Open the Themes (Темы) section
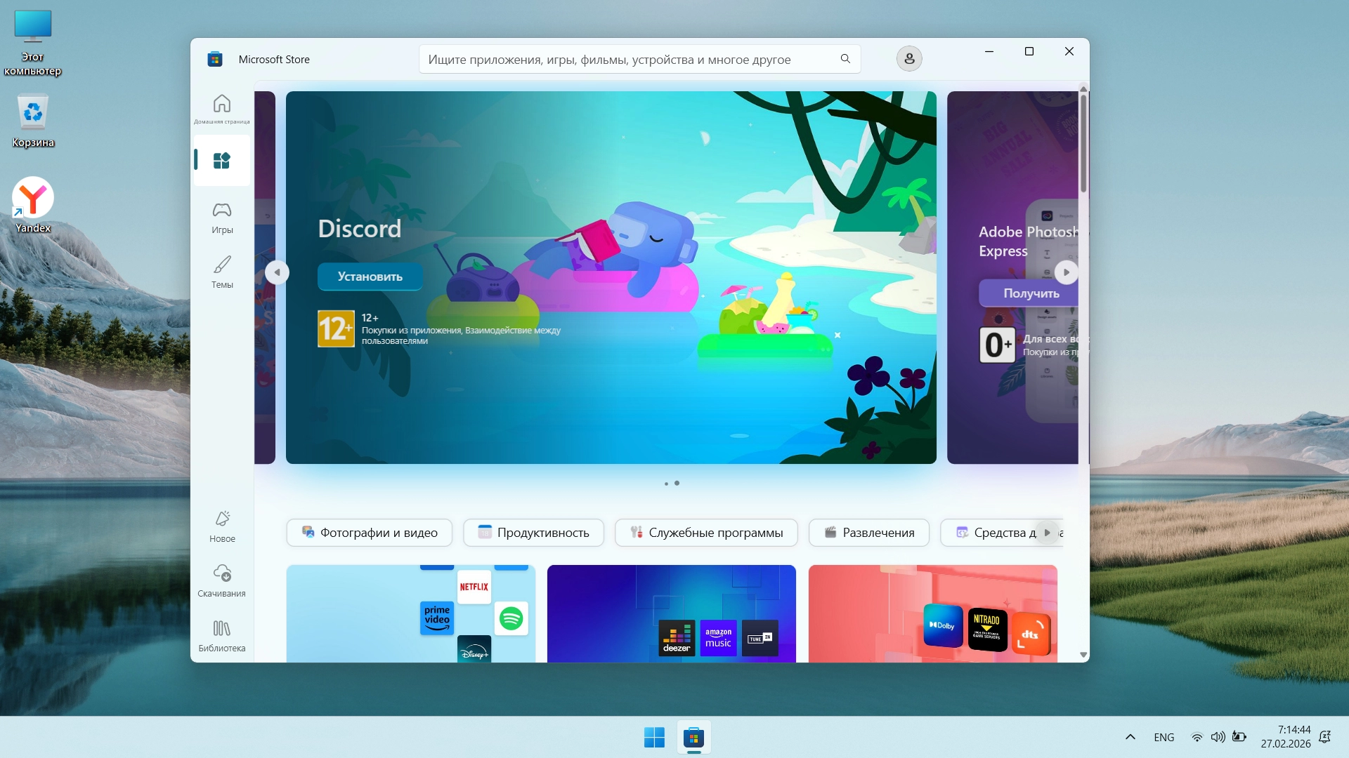 coord(222,272)
